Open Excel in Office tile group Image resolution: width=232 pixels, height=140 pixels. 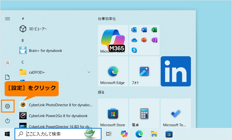coord(154,30)
